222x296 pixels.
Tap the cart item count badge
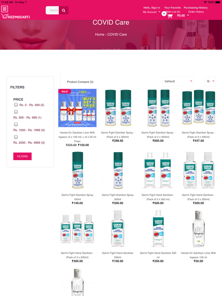pyautogui.click(x=164, y=14)
